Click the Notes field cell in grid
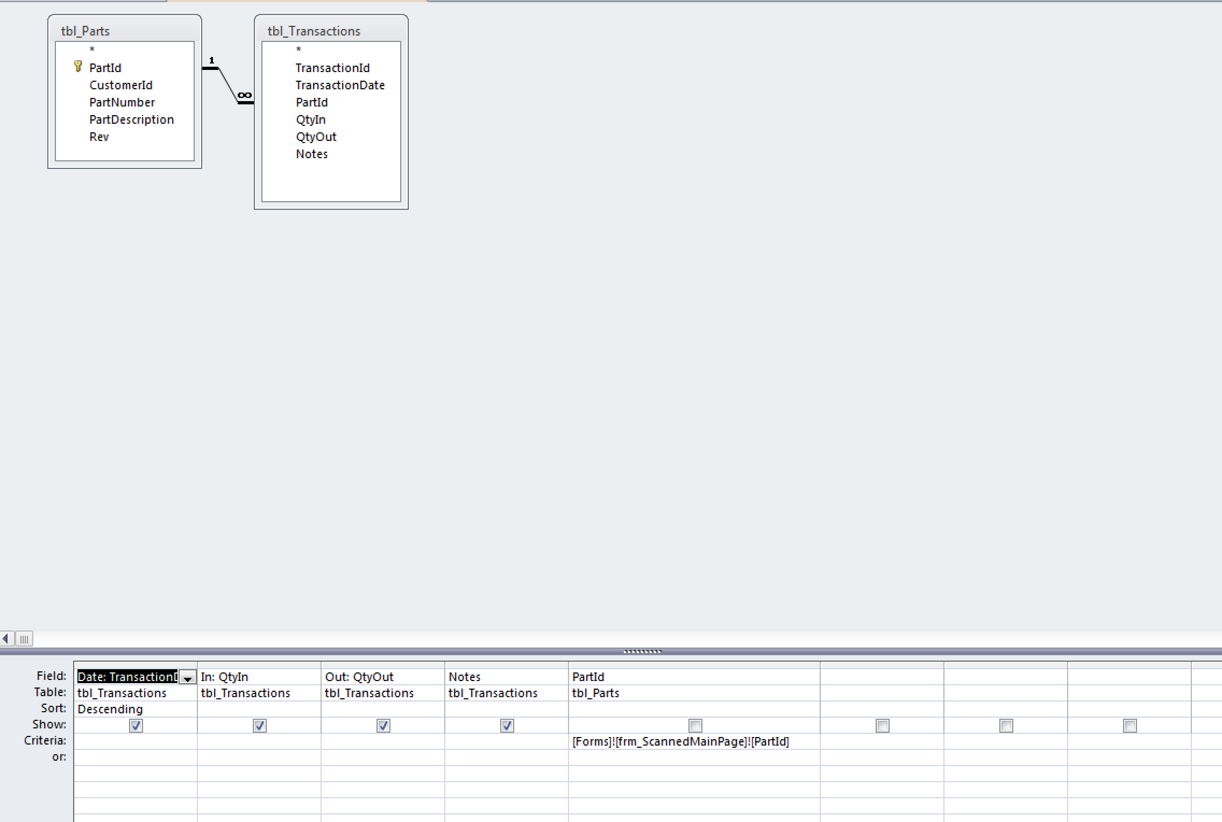 pyautogui.click(x=465, y=677)
